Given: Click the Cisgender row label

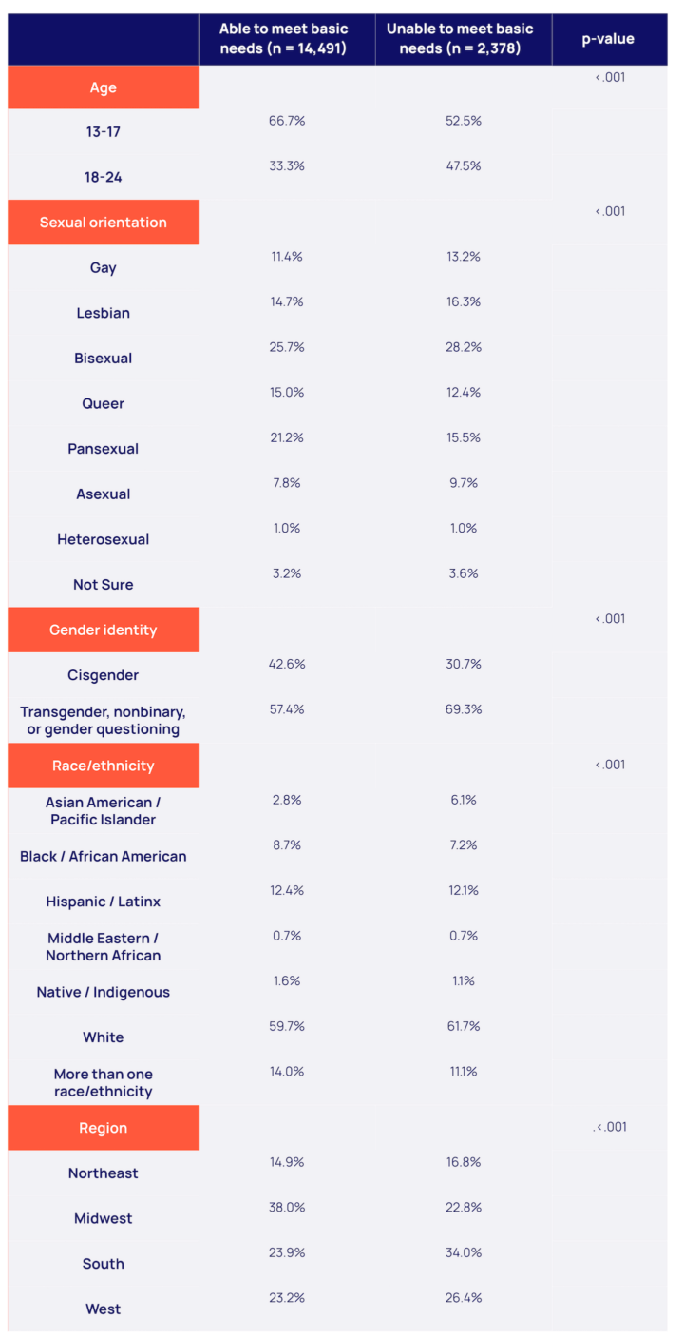Looking at the screenshot, I should (104, 675).
